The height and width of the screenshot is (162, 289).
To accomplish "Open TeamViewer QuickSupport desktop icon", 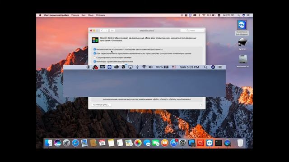I will (242, 27).
